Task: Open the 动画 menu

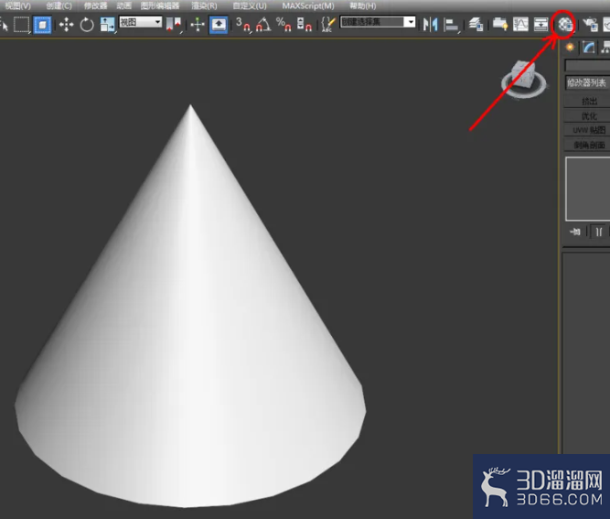Action: click(123, 5)
